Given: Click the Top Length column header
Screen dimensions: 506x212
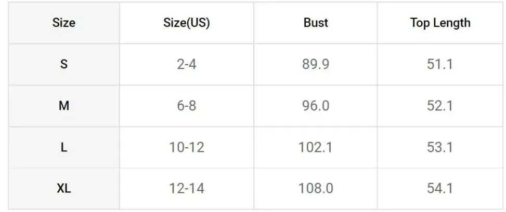Looking at the screenshot, I should point(440,23).
